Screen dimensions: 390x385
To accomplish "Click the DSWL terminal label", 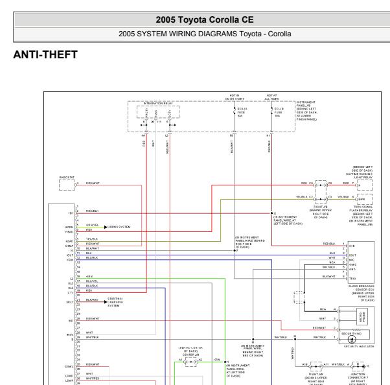I will 69,367.
